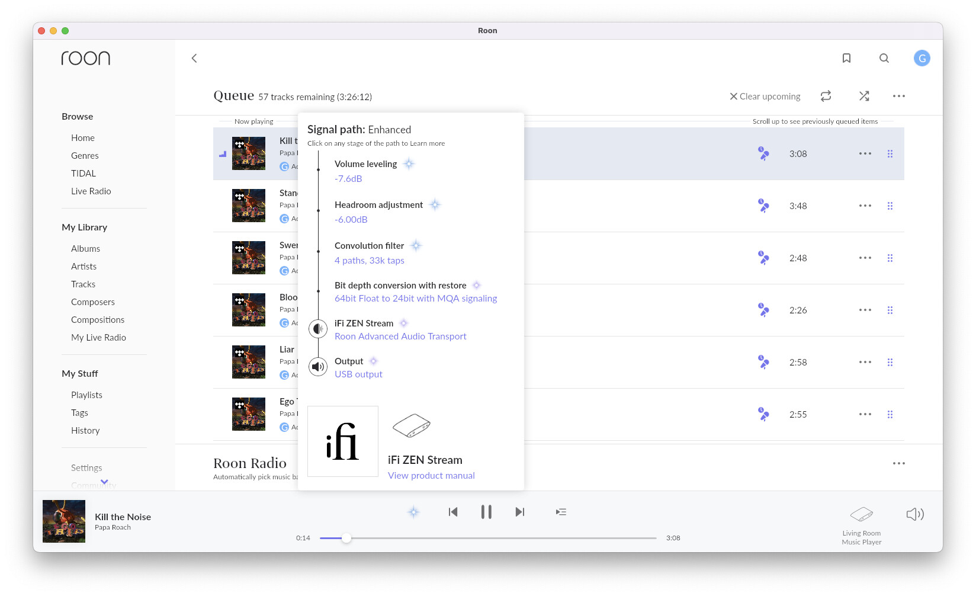Click the drag handle of the 2:48 track
976x596 pixels.
pos(890,258)
